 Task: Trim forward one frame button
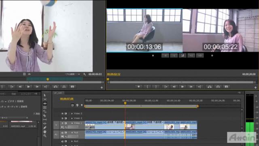point(191,56)
